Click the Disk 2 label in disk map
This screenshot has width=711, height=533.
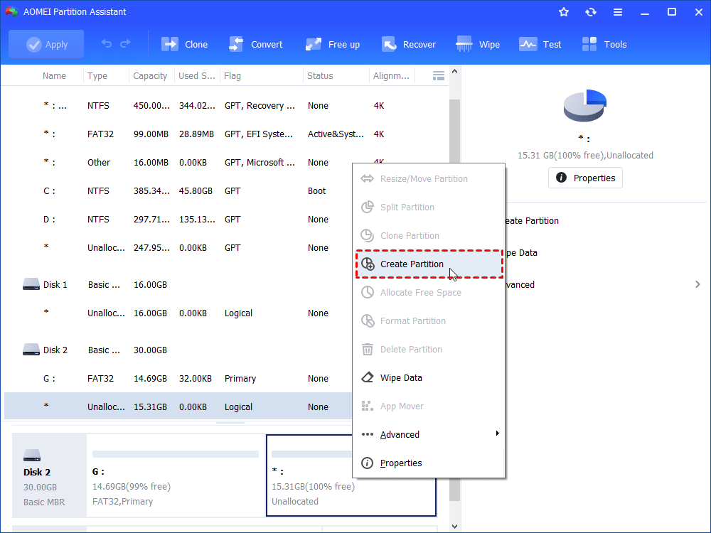point(37,472)
